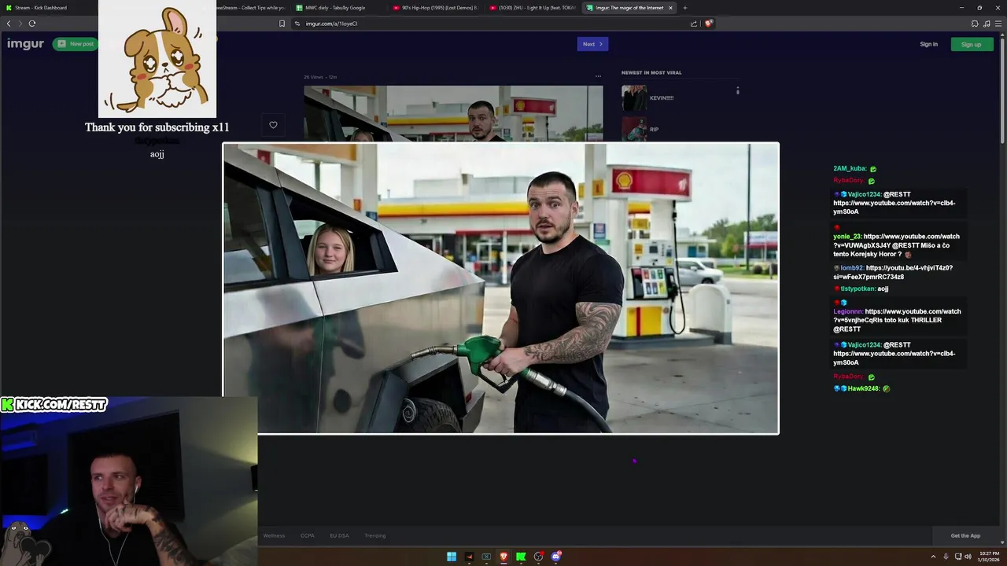This screenshot has width=1007, height=566.
Task: Click the black red-logo app in taskbar
Action: (x=469, y=557)
